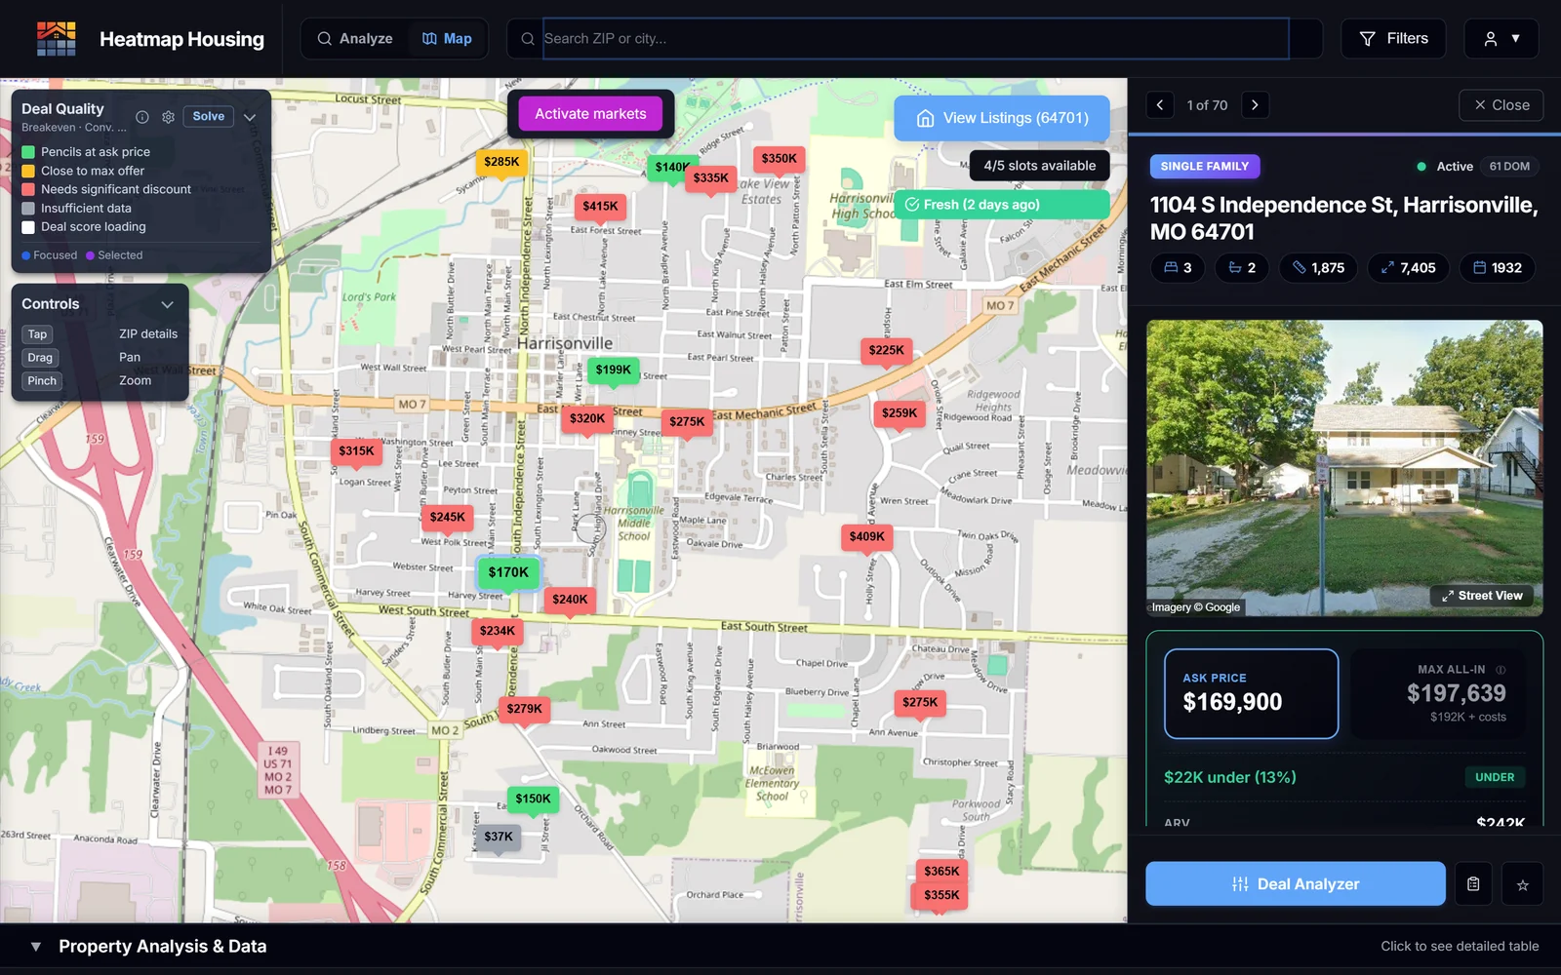
Task: Click the Fresh (2 days ago) badge
Action: [1002, 205]
